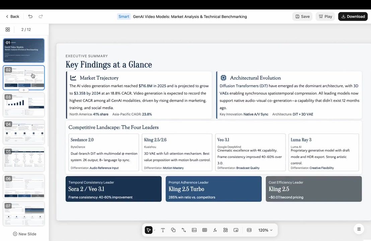Select slide 04 thumbnail
Image resolution: width=371 pixels, height=241 pixels.
(24, 132)
